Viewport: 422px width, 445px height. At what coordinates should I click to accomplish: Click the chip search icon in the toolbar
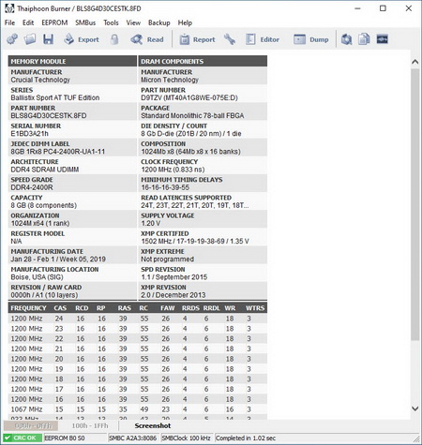coord(346,39)
